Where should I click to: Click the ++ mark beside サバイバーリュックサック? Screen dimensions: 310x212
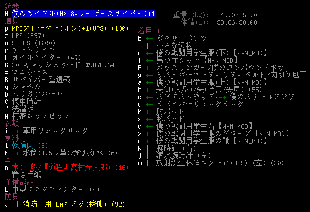tap(149, 104)
